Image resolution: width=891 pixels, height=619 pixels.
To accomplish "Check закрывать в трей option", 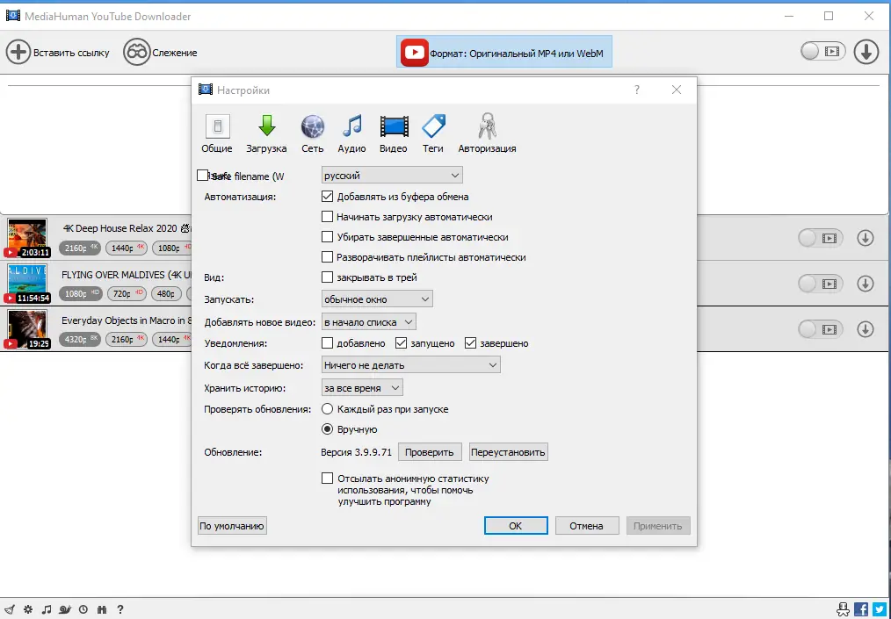I will 327,277.
